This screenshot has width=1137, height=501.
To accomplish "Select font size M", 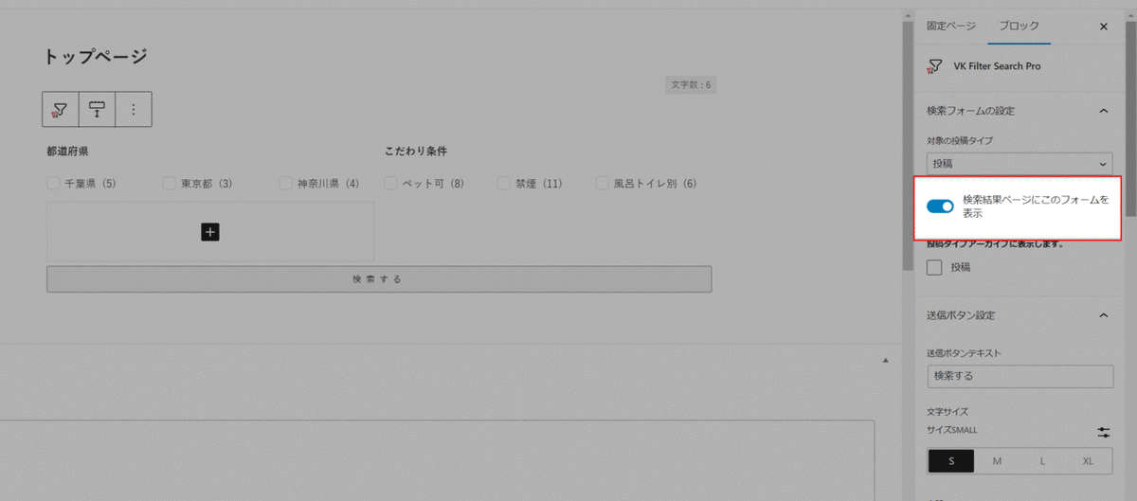I will click(997, 461).
